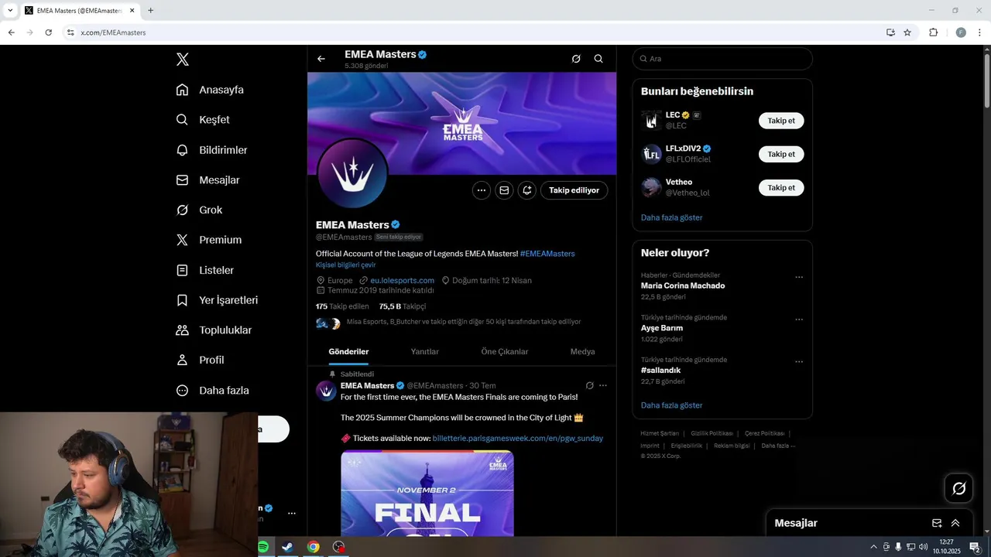Viewport: 991px width, 557px height.
Task: Follow LEC with Takip et
Action: 781,121
